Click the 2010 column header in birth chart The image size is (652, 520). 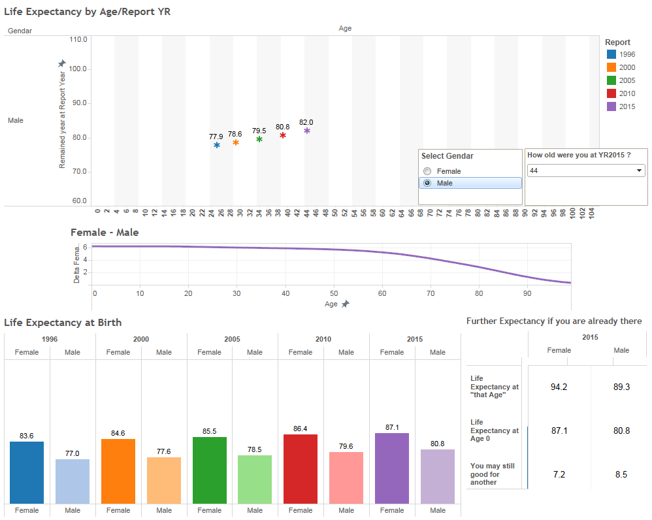[323, 339]
